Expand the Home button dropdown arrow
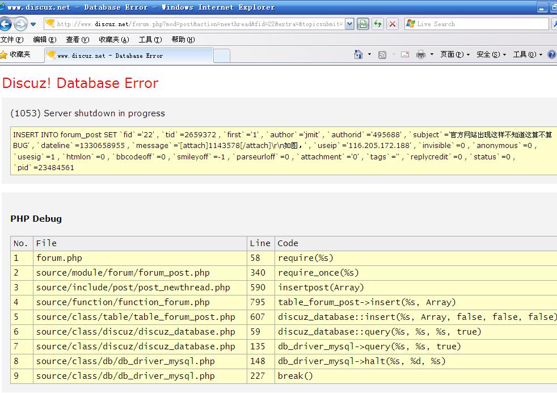 [x=369, y=54]
